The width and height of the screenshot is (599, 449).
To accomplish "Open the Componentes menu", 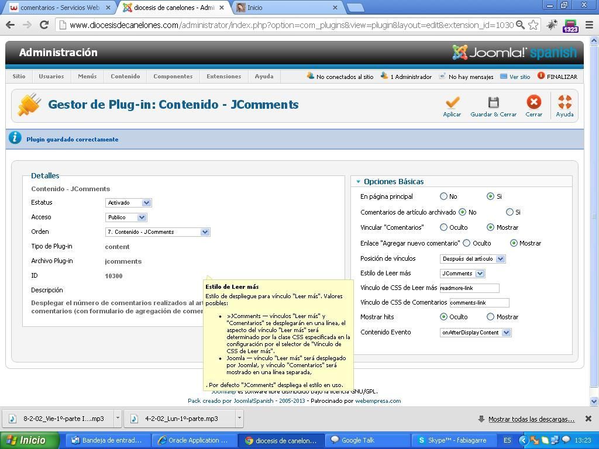I will coord(173,77).
